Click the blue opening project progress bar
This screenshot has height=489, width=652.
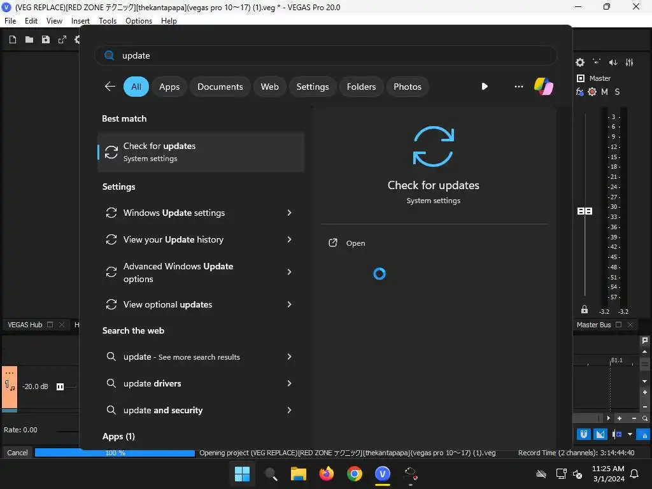point(115,453)
